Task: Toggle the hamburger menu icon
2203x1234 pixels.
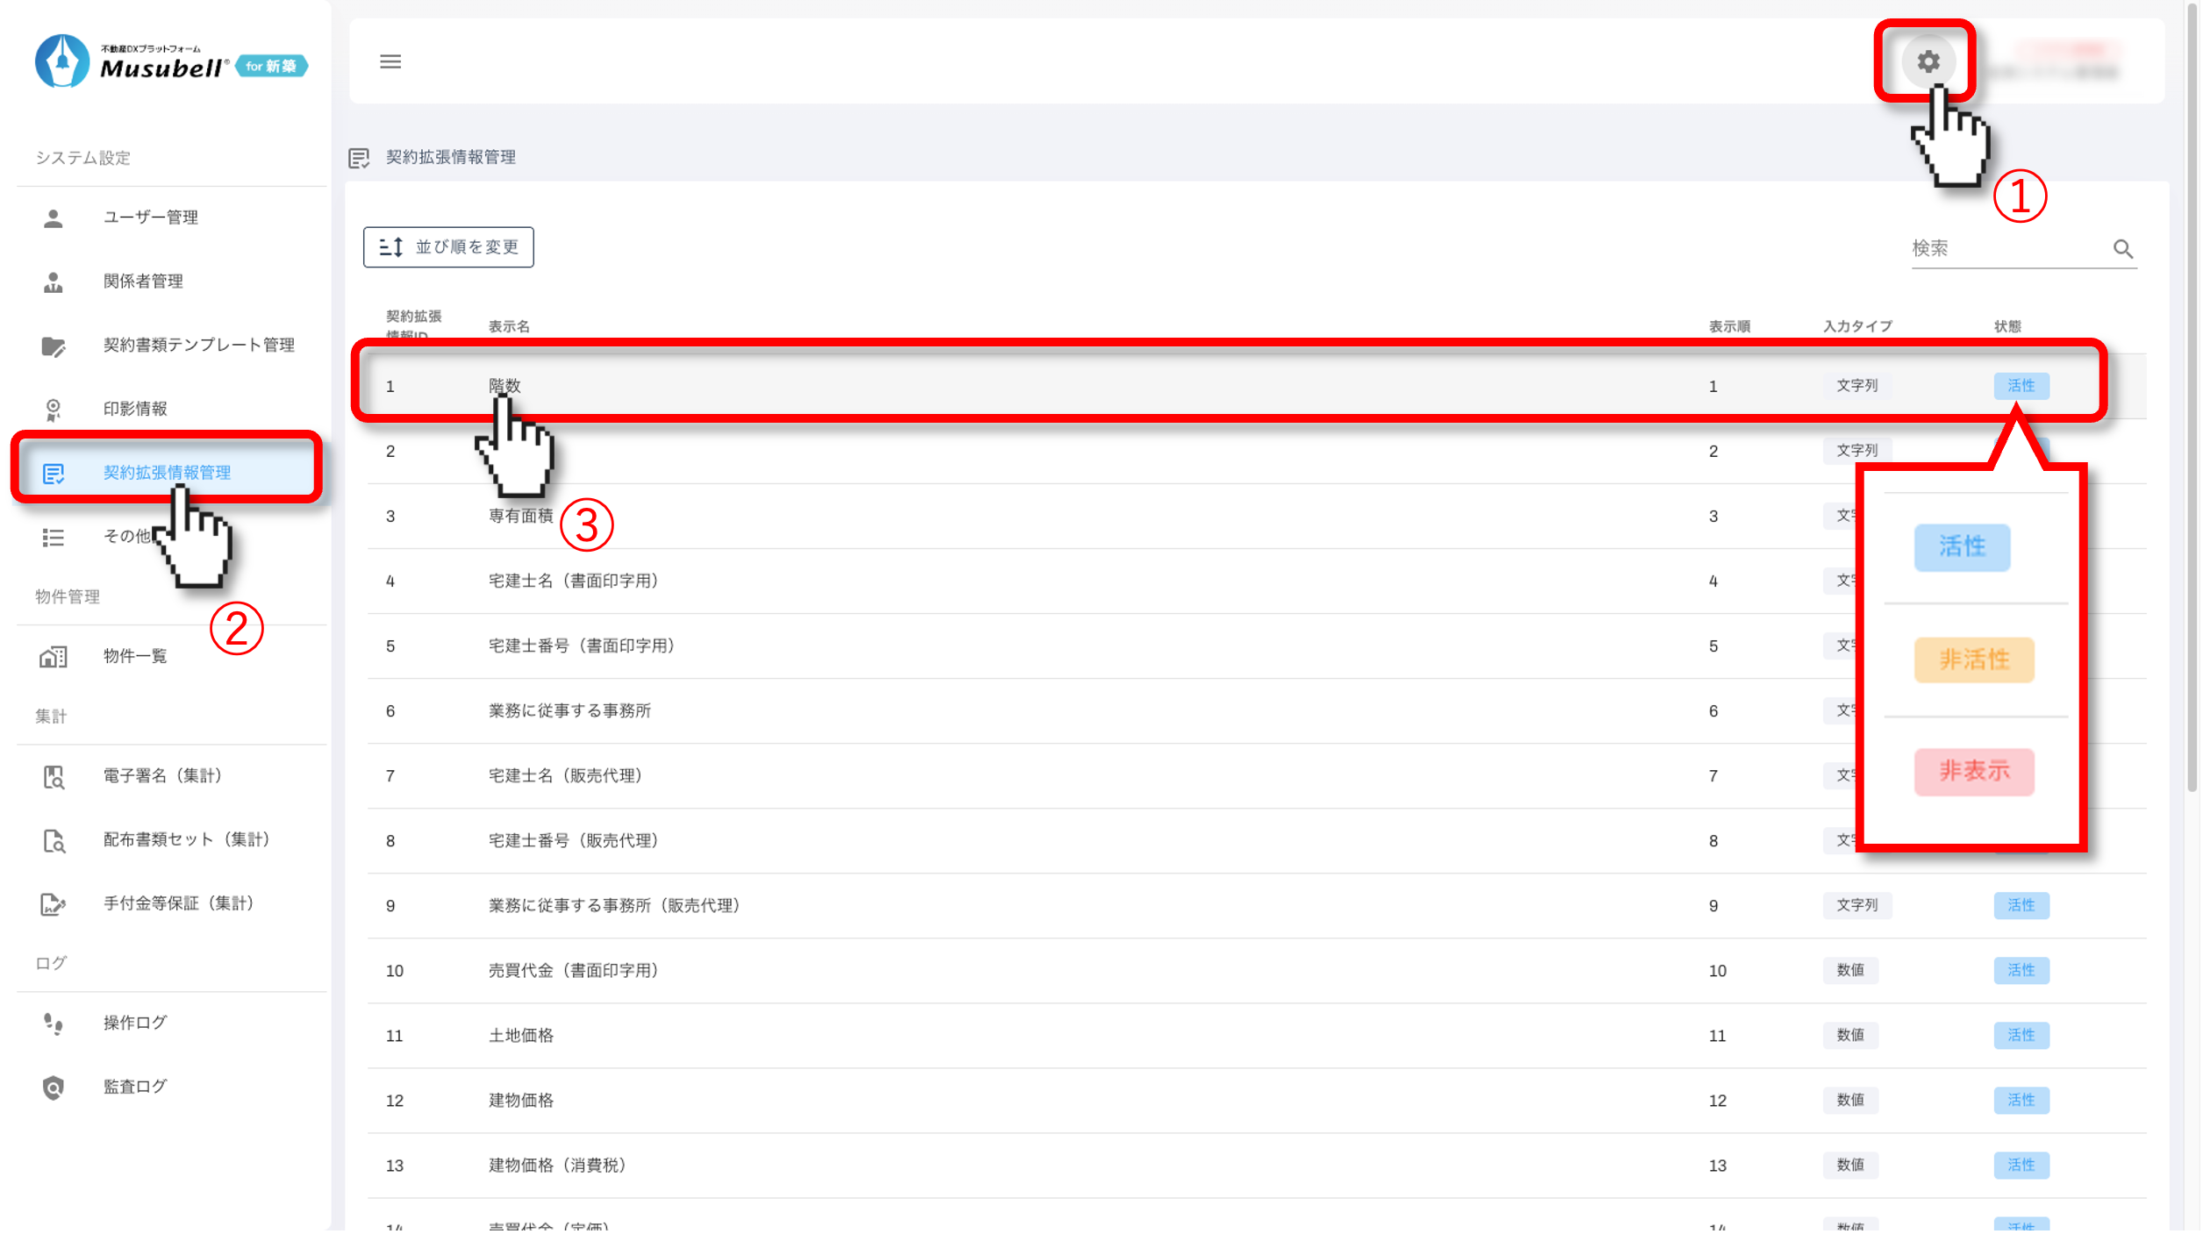Action: click(390, 61)
